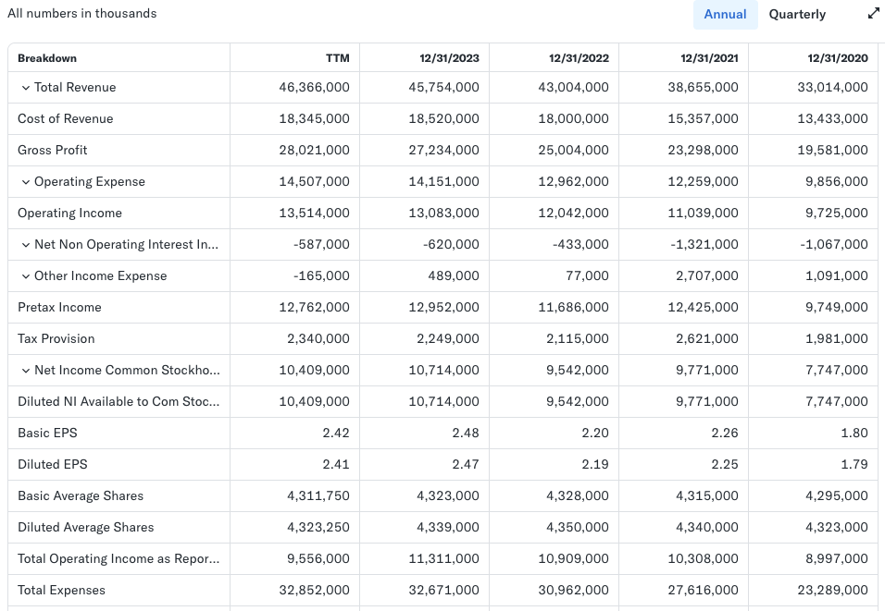Click 2023 Other Income value 489,000
Viewport: 885px width, 611px height.
click(454, 276)
